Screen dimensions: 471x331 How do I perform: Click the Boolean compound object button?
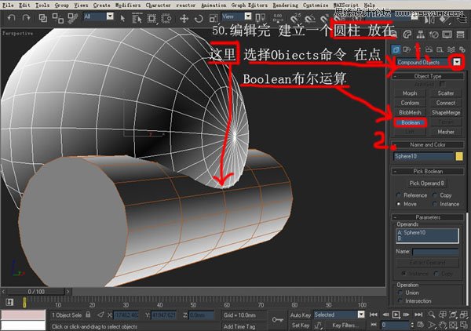point(411,122)
